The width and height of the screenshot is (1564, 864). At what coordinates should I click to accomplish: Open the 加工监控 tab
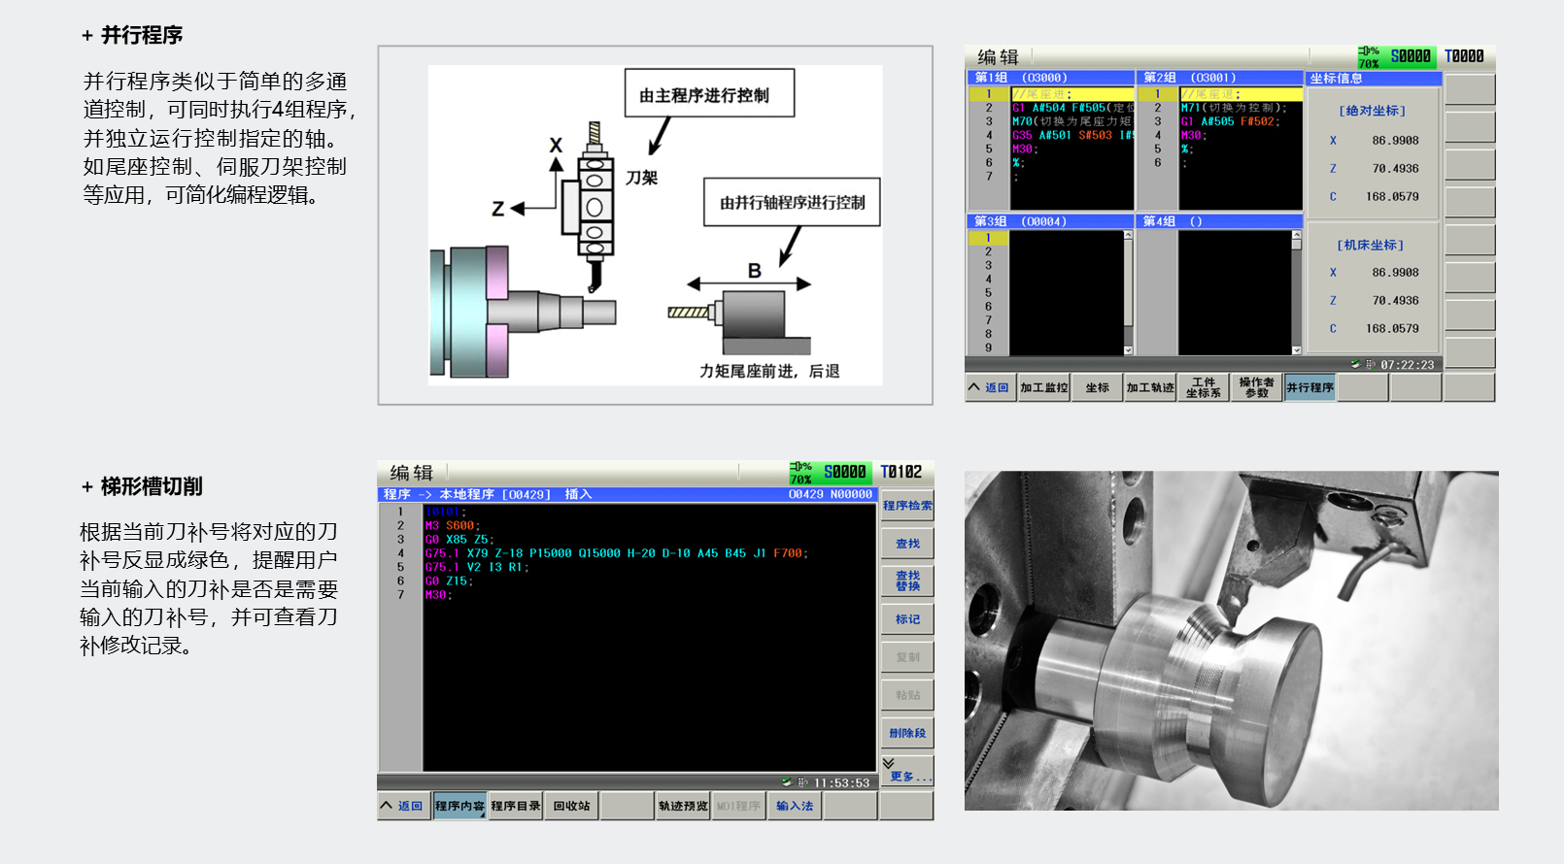[1043, 387]
